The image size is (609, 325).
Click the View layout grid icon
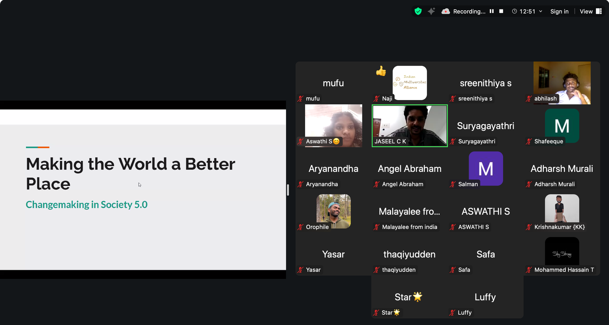click(x=599, y=11)
